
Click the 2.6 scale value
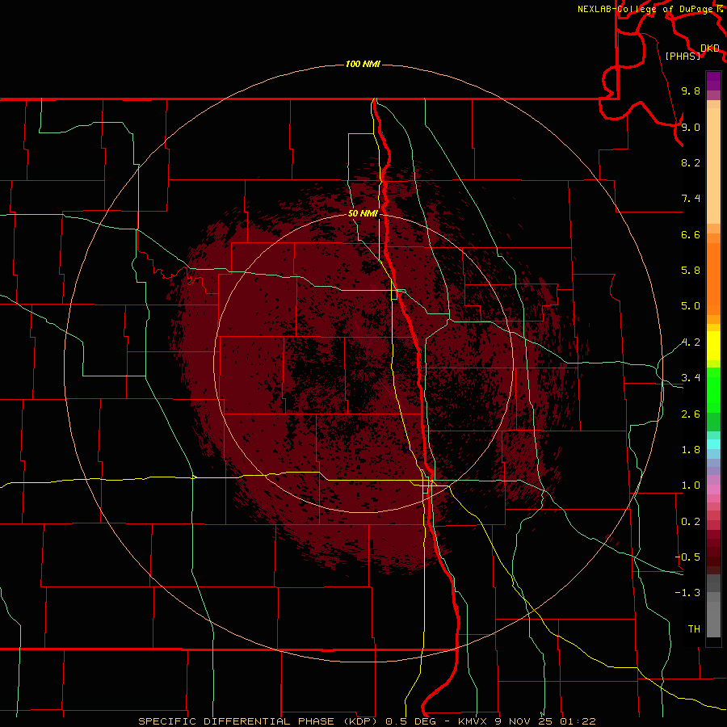691,414
